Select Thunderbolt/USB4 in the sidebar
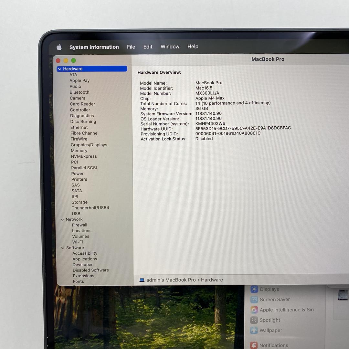This screenshot has height=349, width=349. pos(90,208)
